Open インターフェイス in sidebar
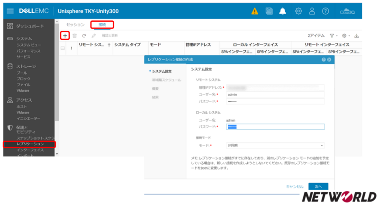 coord(30,150)
